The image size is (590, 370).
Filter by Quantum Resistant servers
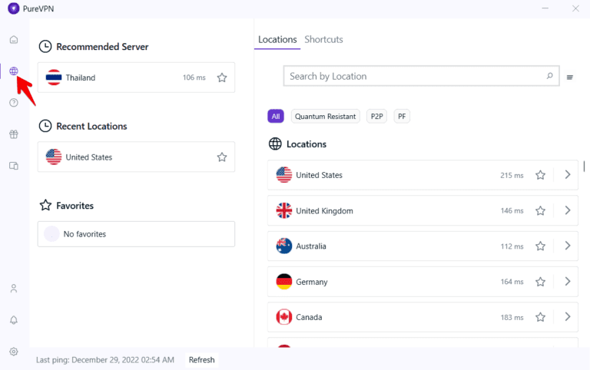coord(325,116)
